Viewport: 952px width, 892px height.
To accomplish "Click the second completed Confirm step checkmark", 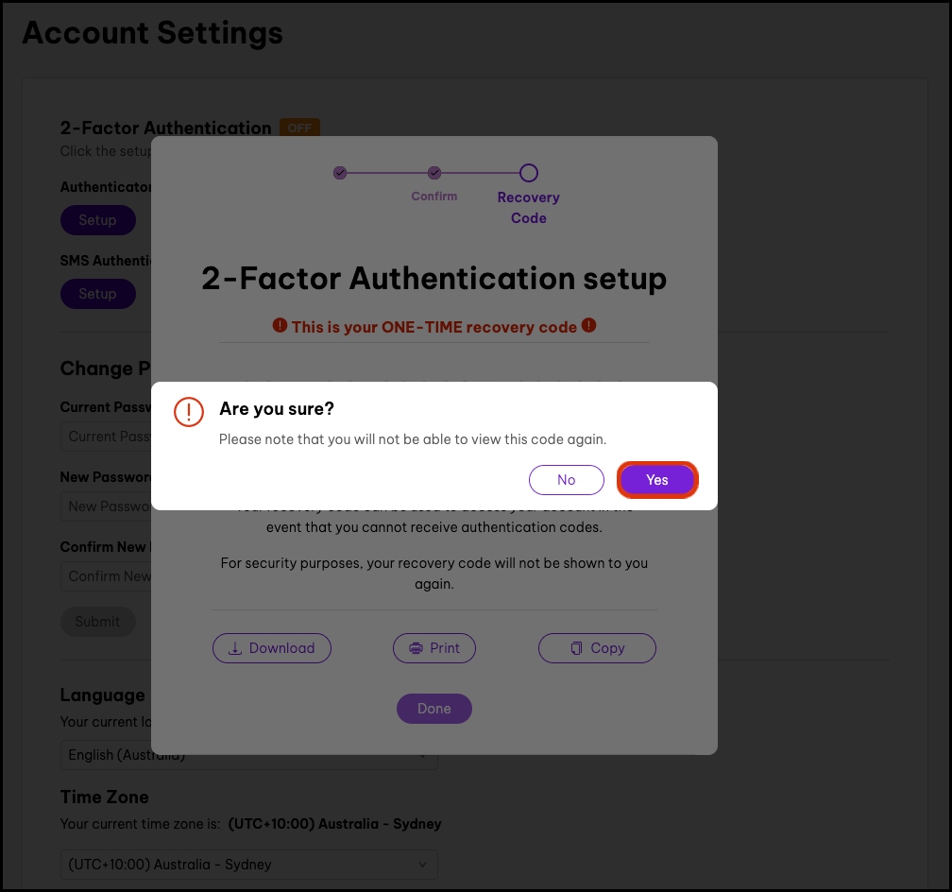I will [434, 173].
